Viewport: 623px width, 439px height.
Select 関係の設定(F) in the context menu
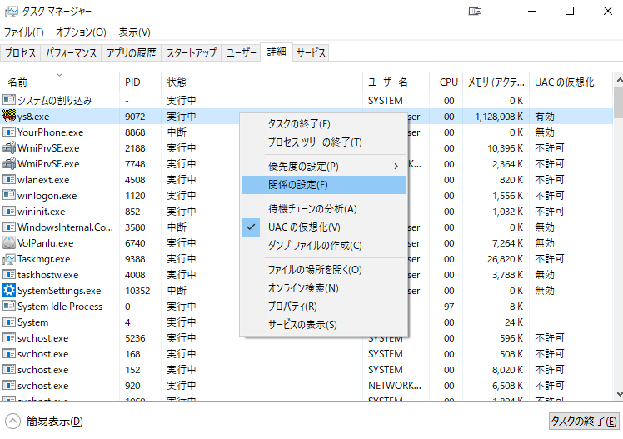323,185
